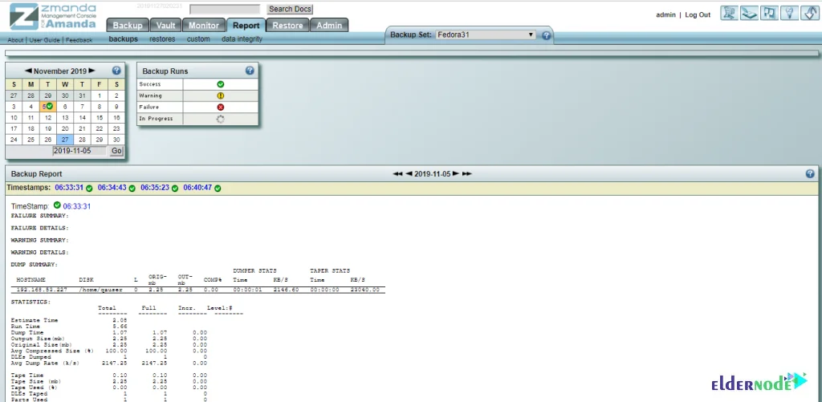
Task: Jump to last backup report date
Action: [x=467, y=173]
